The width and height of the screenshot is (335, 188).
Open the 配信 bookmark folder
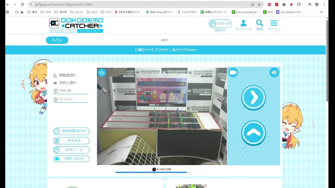(32, 12)
